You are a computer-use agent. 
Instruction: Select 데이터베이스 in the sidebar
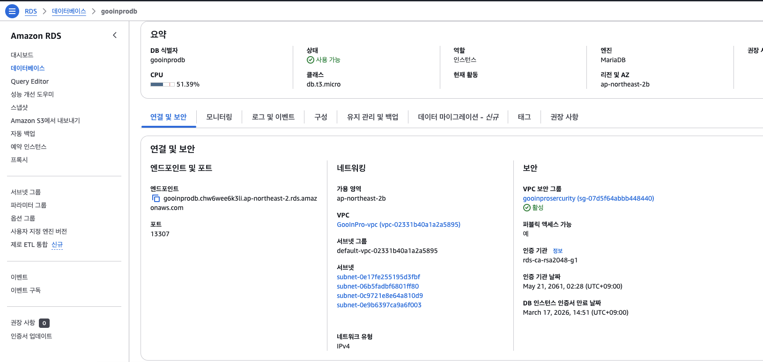tap(28, 68)
